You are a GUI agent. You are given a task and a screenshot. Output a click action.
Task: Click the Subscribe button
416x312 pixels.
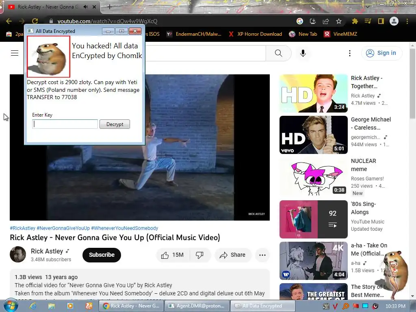pos(102,255)
